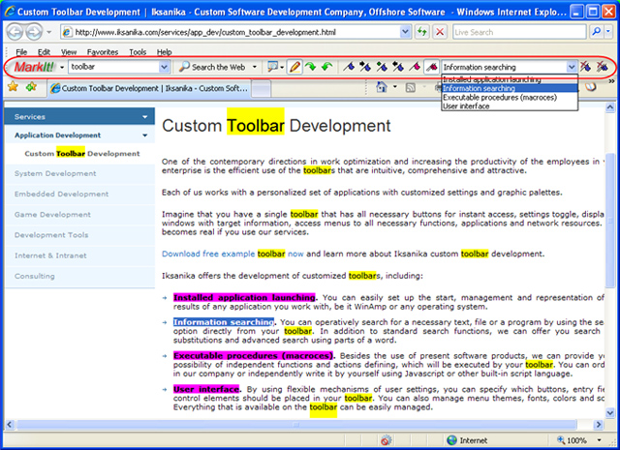This screenshot has width=620, height=450.
Task: Click the remove-all-markers icon at toolbar end
Action: tap(603, 67)
